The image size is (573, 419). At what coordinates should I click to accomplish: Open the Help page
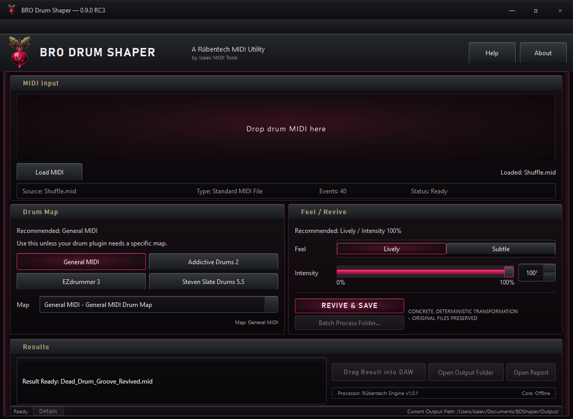(x=492, y=53)
